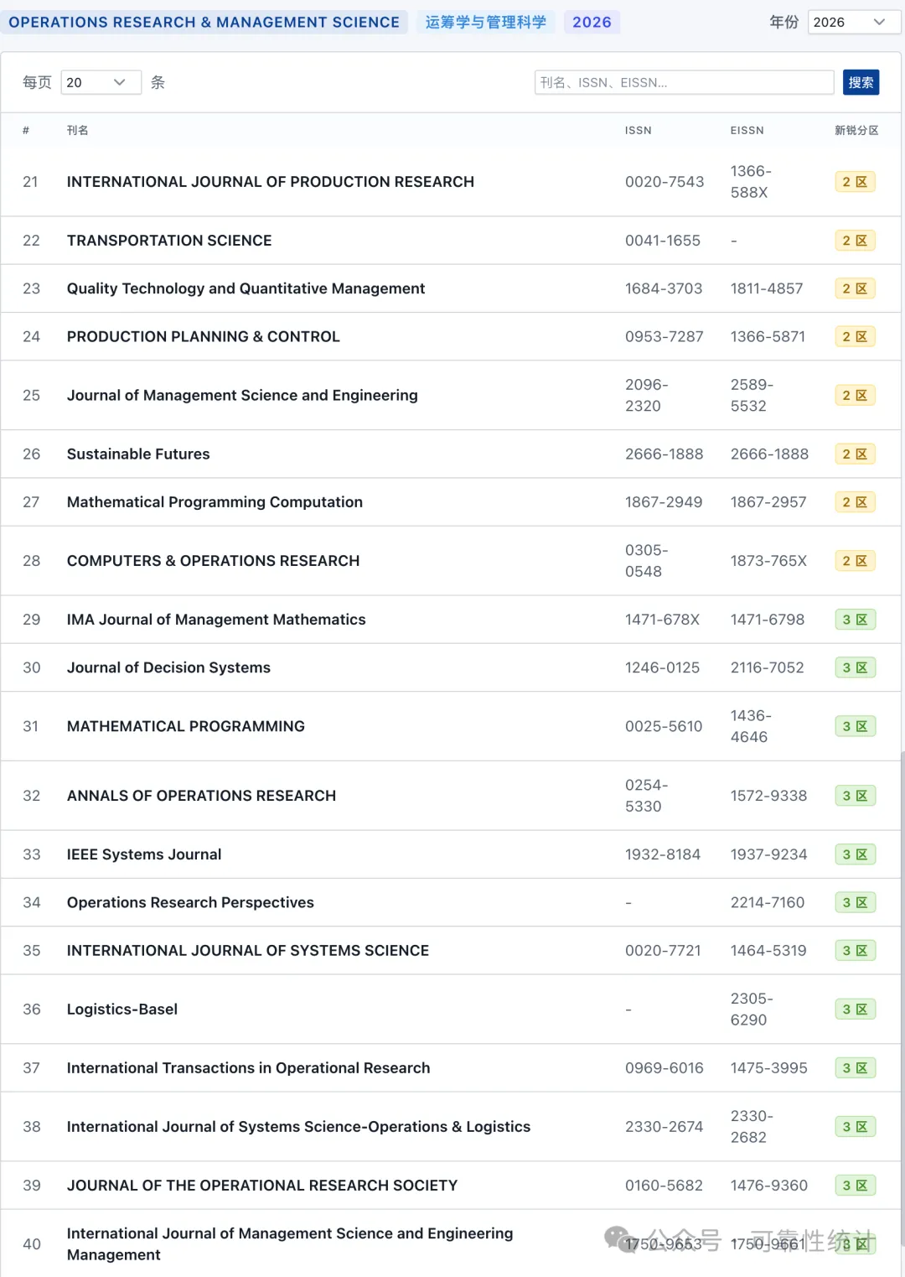
Task: Select MATHEMATICAL PROGRAMMING journal title
Action: click(186, 726)
